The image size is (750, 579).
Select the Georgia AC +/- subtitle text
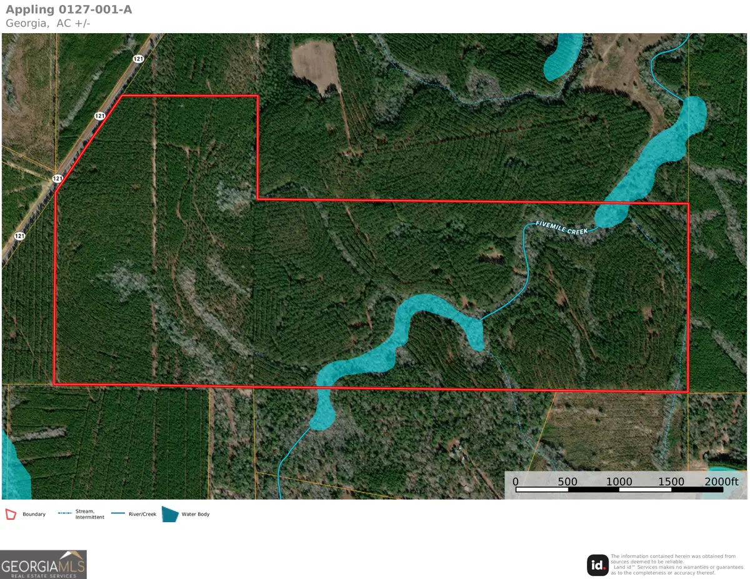click(x=47, y=23)
